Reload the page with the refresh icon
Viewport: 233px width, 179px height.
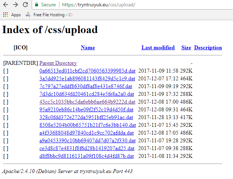pyautogui.click(x=25, y=5)
